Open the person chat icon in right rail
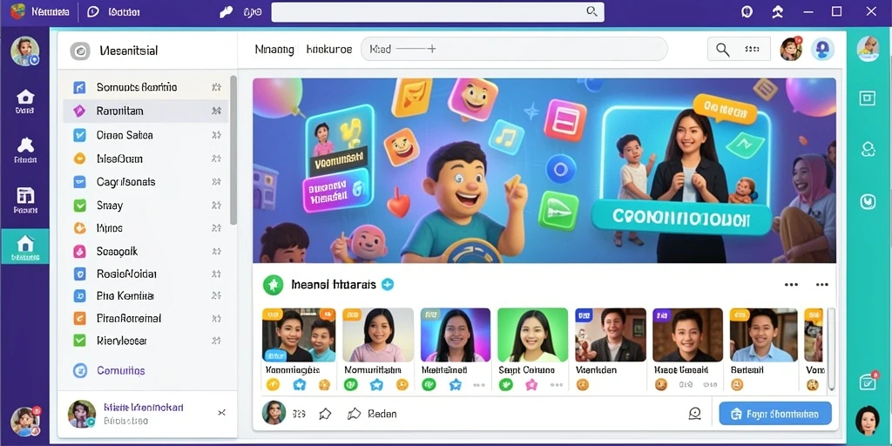 (x=868, y=150)
